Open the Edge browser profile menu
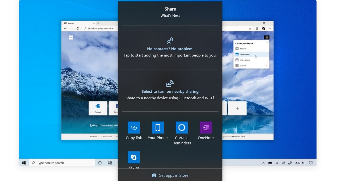Viewport: 342px width, 181px height. pyautogui.click(x=264, y=28)
